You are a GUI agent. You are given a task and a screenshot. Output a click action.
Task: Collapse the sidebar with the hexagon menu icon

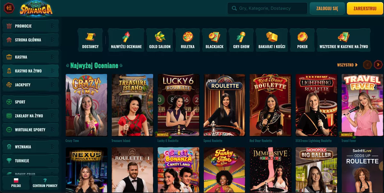[x=9, y=8]
